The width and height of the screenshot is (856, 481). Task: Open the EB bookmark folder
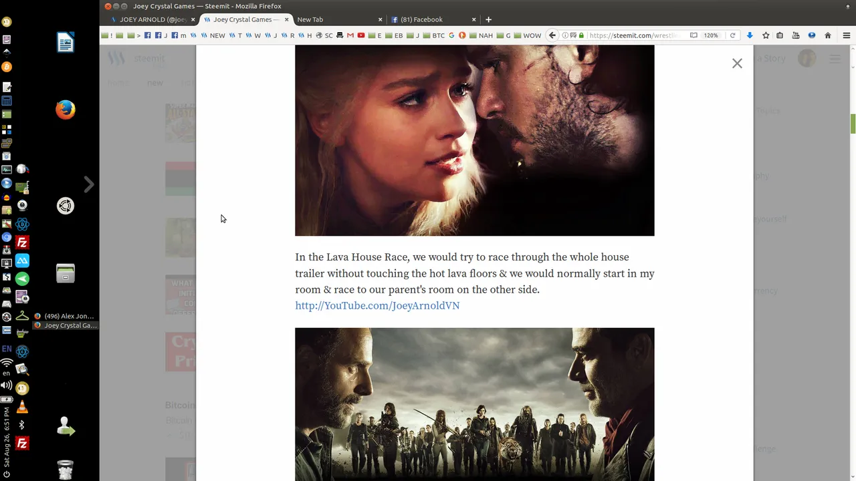394,35
